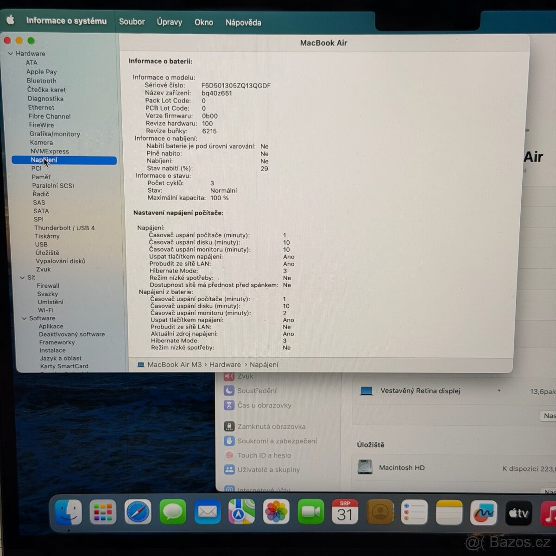Select Grafika/monitory in the sidebar

(55, 134)
